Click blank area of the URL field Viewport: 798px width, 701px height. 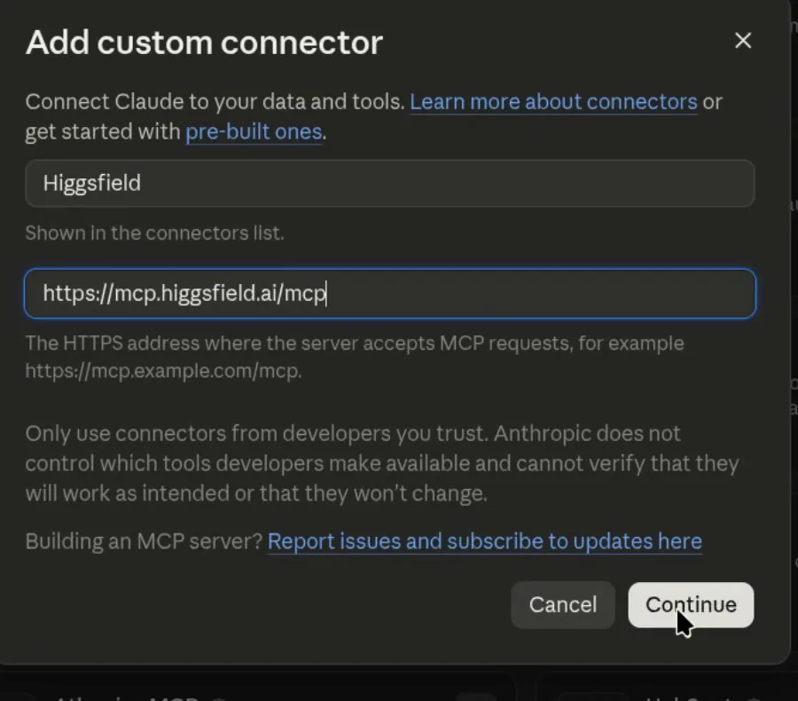coord(539,294)
